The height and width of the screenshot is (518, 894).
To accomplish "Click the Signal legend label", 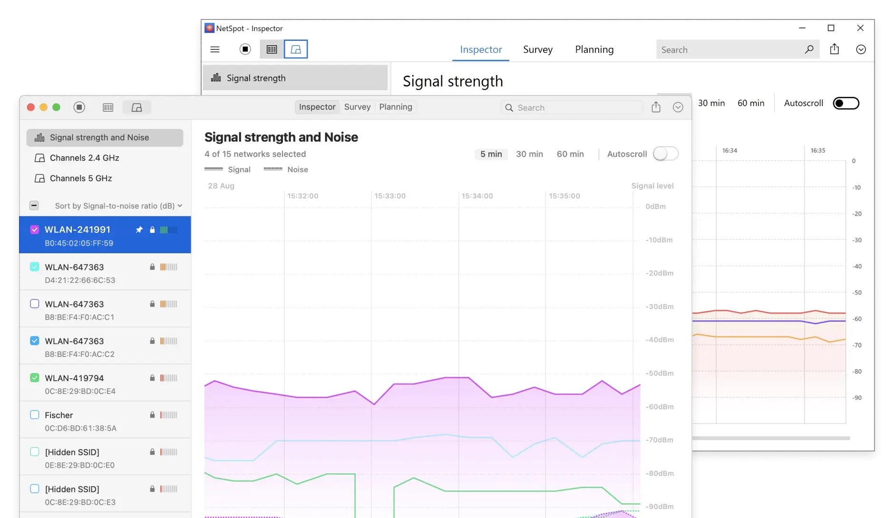I will click(239, 170).
